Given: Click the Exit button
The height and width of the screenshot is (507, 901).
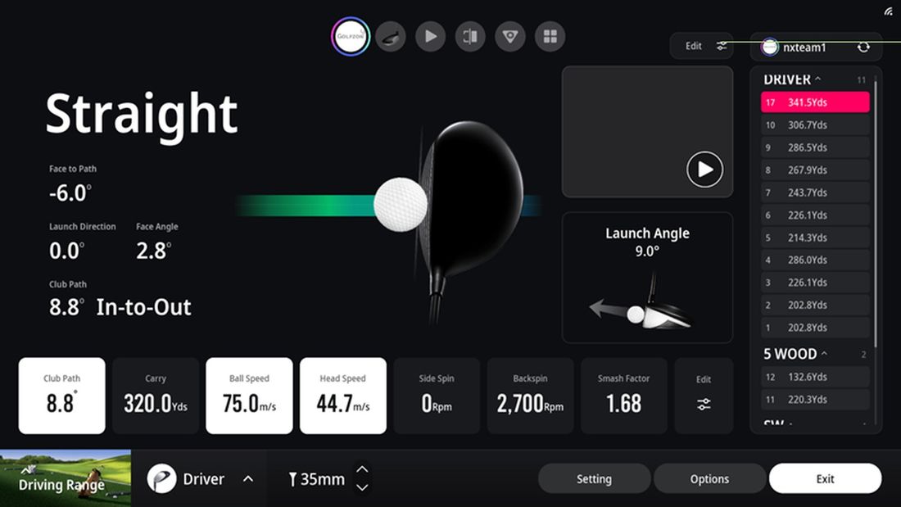Looking at the screenshot, I should click(x=825, y=479).
